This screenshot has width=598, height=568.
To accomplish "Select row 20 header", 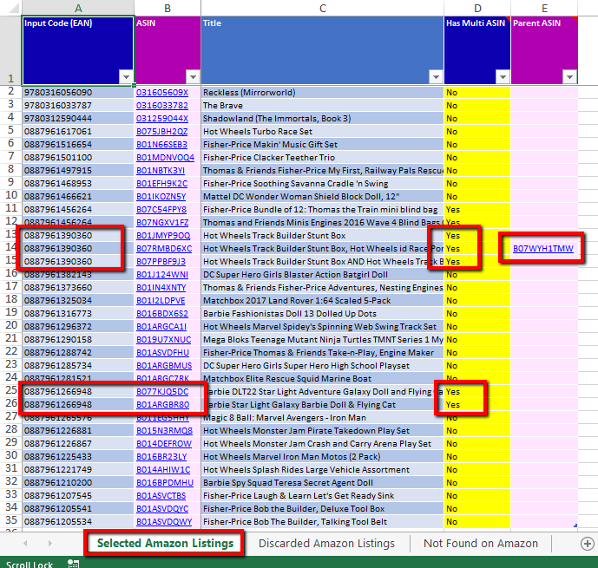I will 11,326.
